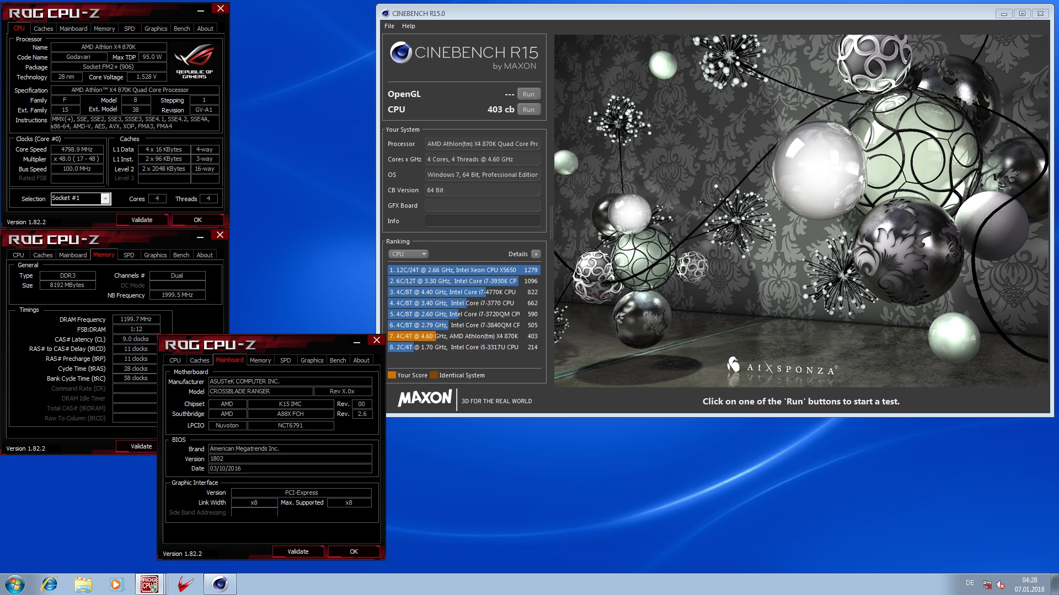Open the Help menu in Cinebench

click(408, 26)
